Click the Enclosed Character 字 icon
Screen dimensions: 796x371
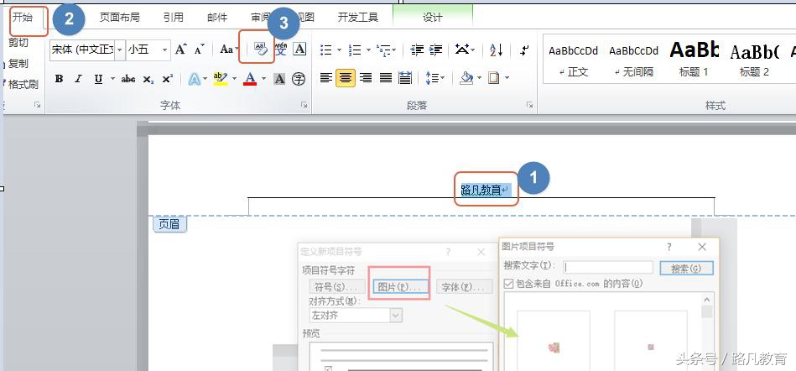[x=299, y=79]
